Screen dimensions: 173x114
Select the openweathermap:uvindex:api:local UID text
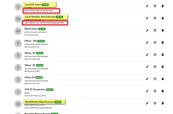pyautogui.click(x=39, y=10)
